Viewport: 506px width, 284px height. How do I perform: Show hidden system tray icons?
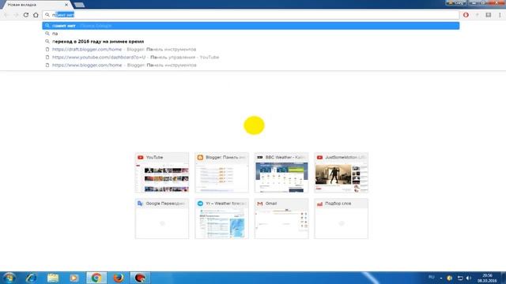pos(441,278)
